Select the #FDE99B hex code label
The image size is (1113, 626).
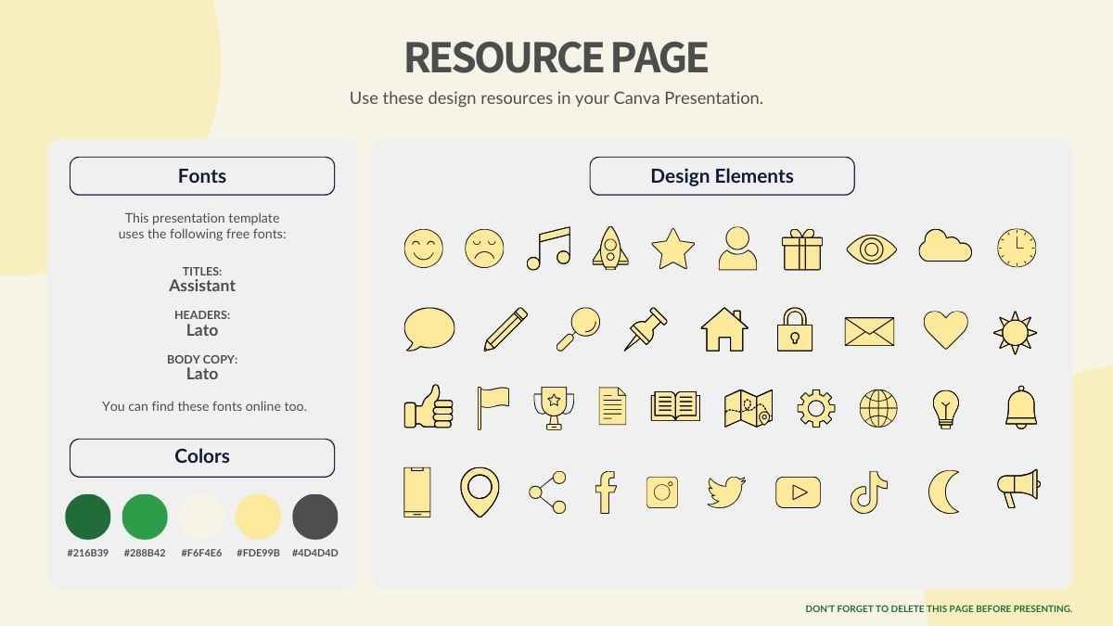point(258,553)
